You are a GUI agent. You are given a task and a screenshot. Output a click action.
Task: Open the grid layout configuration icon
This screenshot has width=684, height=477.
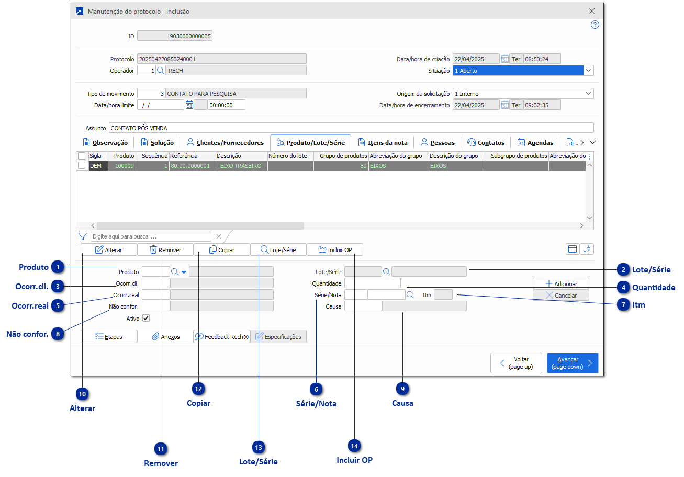(x=572, y=249)
